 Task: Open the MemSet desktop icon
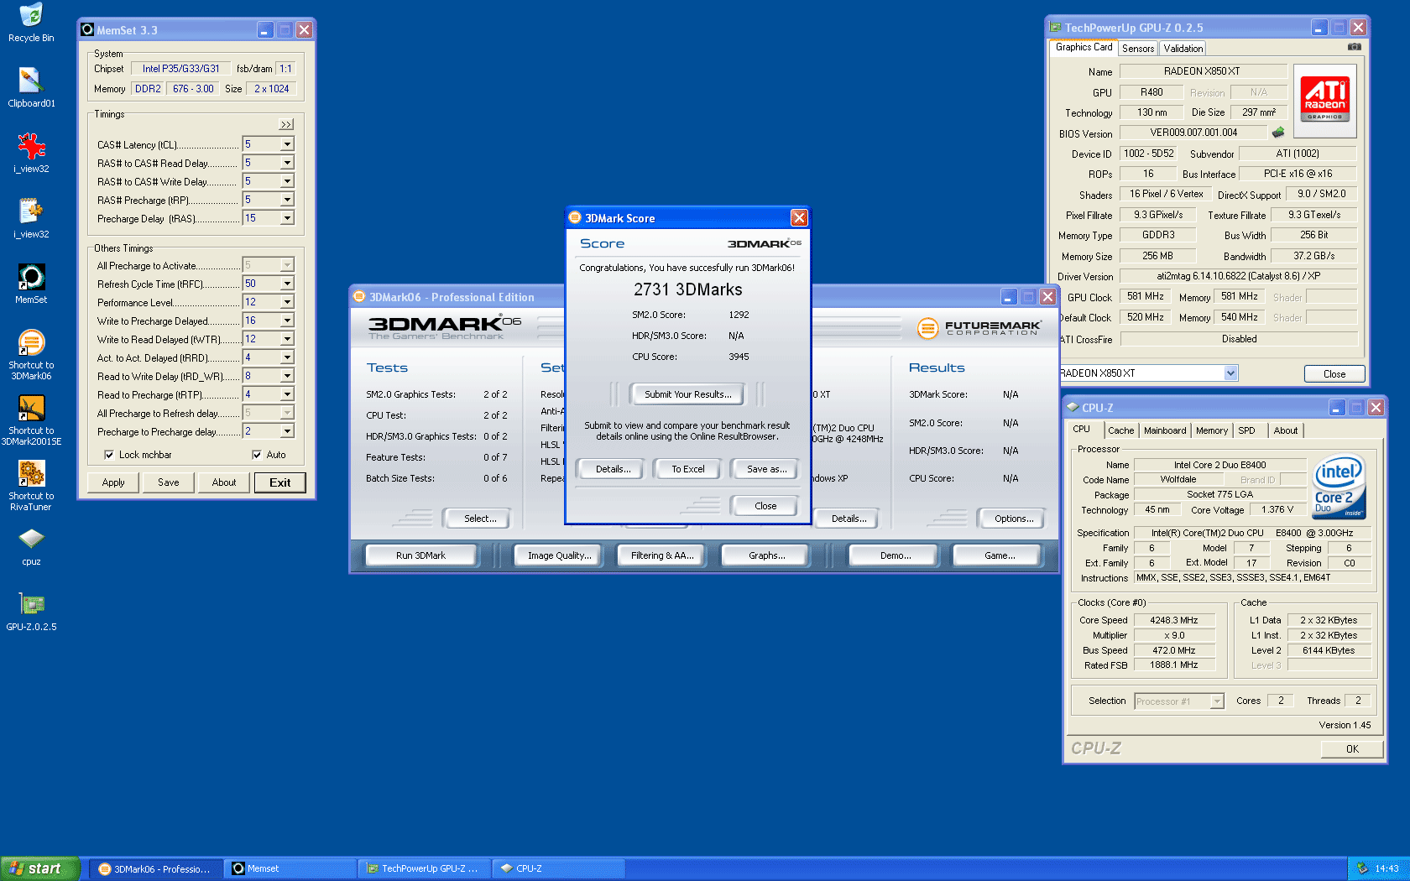(31, 284)
